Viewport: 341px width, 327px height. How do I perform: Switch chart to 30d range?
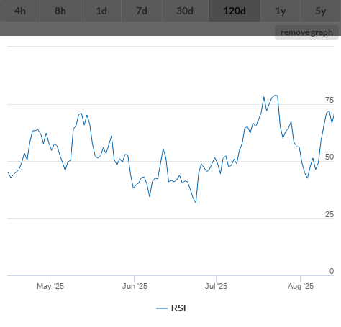pyautogui.click(x=185, y=11)
